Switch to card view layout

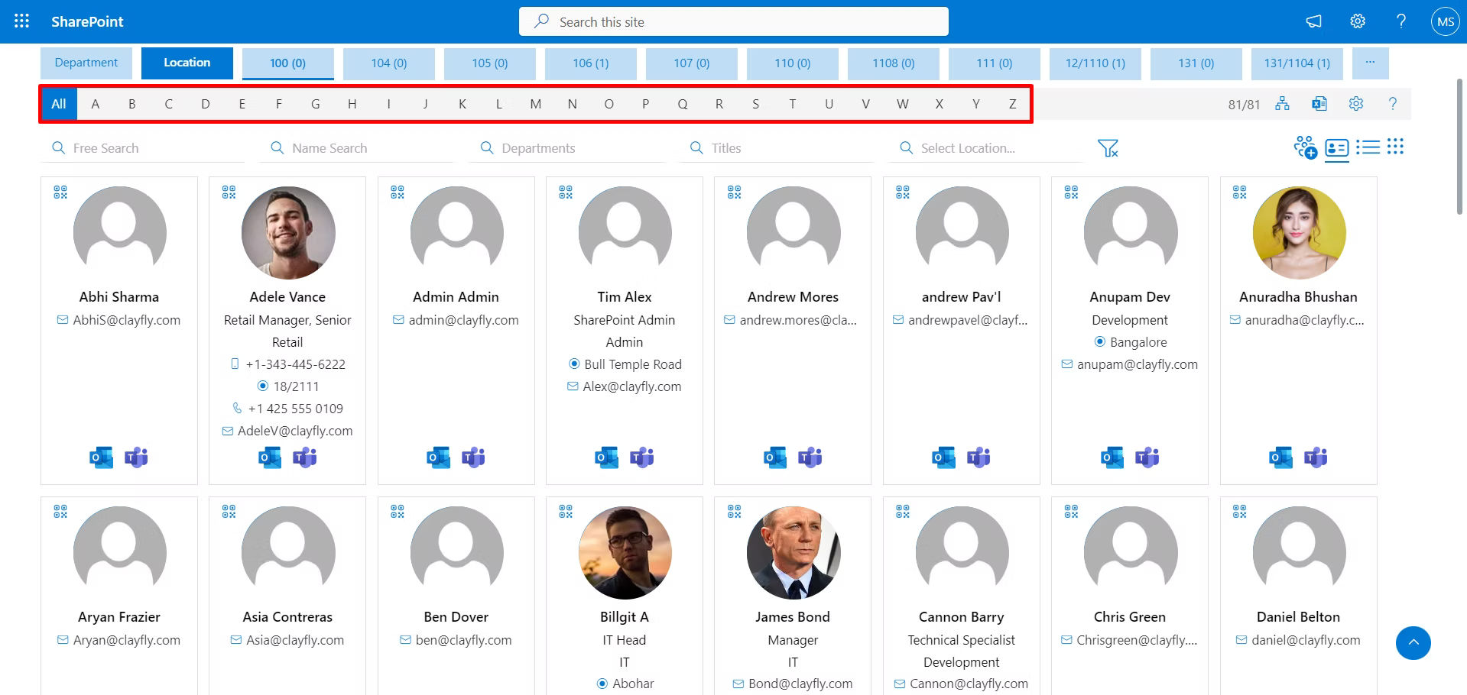[1336, 147]
